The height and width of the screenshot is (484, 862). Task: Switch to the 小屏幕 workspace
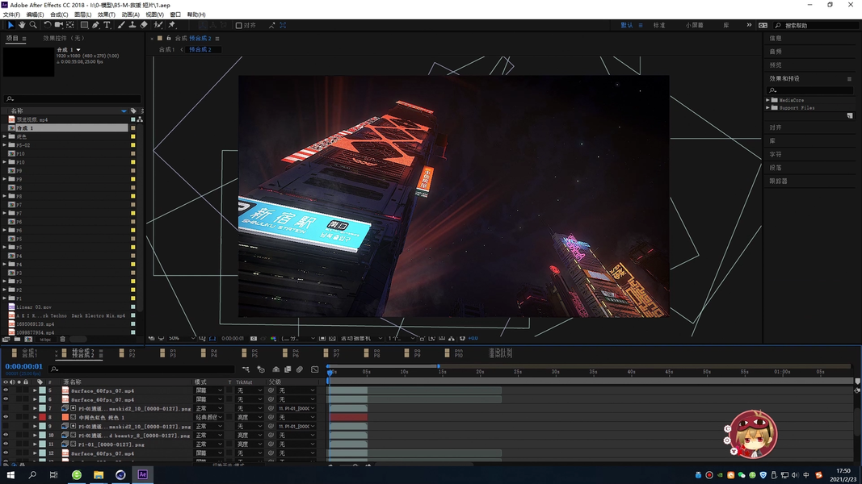pyautogui.click(x=694, y=25)
